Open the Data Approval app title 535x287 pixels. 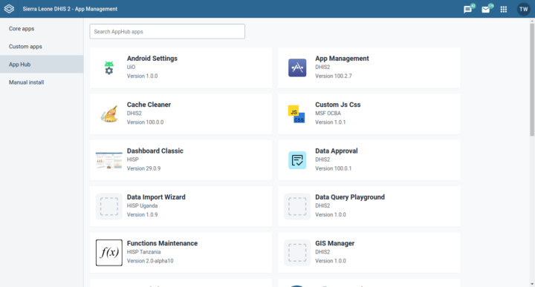click(337, 151)
